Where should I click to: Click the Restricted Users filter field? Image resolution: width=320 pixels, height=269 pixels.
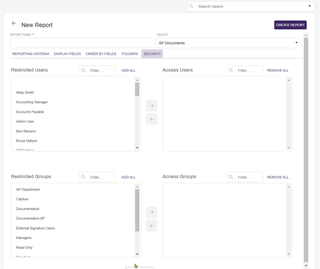click(x=98, y=71)
